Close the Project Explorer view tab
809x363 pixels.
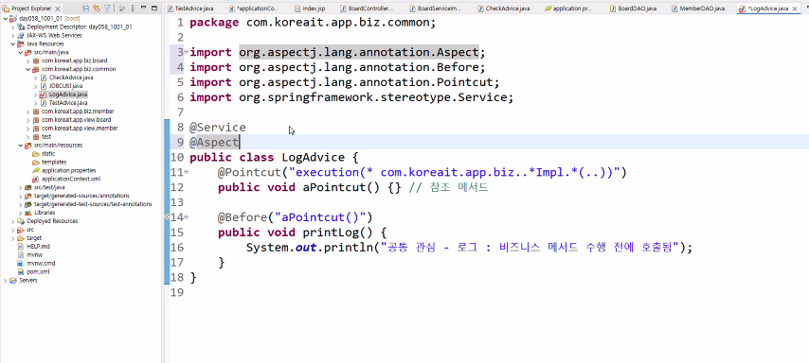point(57,9)
